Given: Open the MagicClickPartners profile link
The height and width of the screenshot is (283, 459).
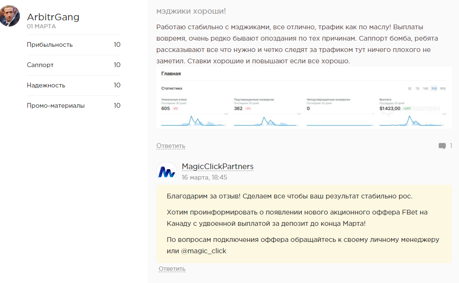Looking at the screenshot, I should [x=218, y=166].
